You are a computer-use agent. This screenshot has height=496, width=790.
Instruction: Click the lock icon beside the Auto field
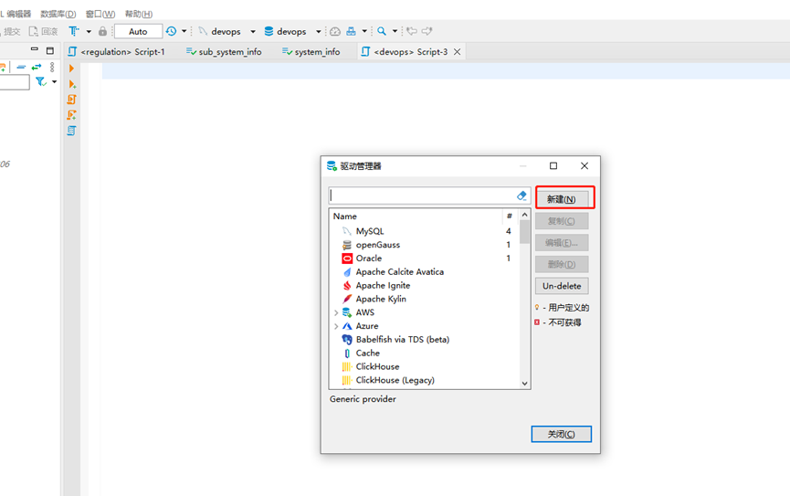click(102, 31)
